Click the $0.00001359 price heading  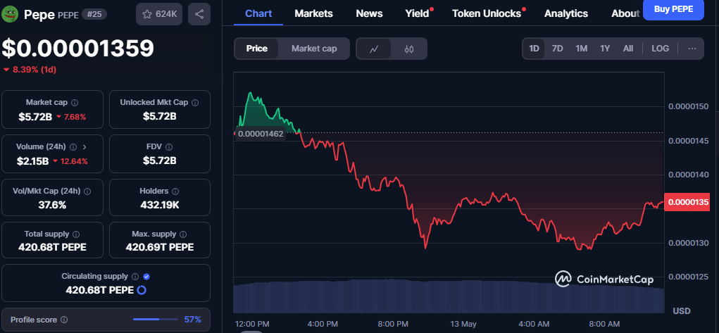pyautogui.click(x=77, y=49)
